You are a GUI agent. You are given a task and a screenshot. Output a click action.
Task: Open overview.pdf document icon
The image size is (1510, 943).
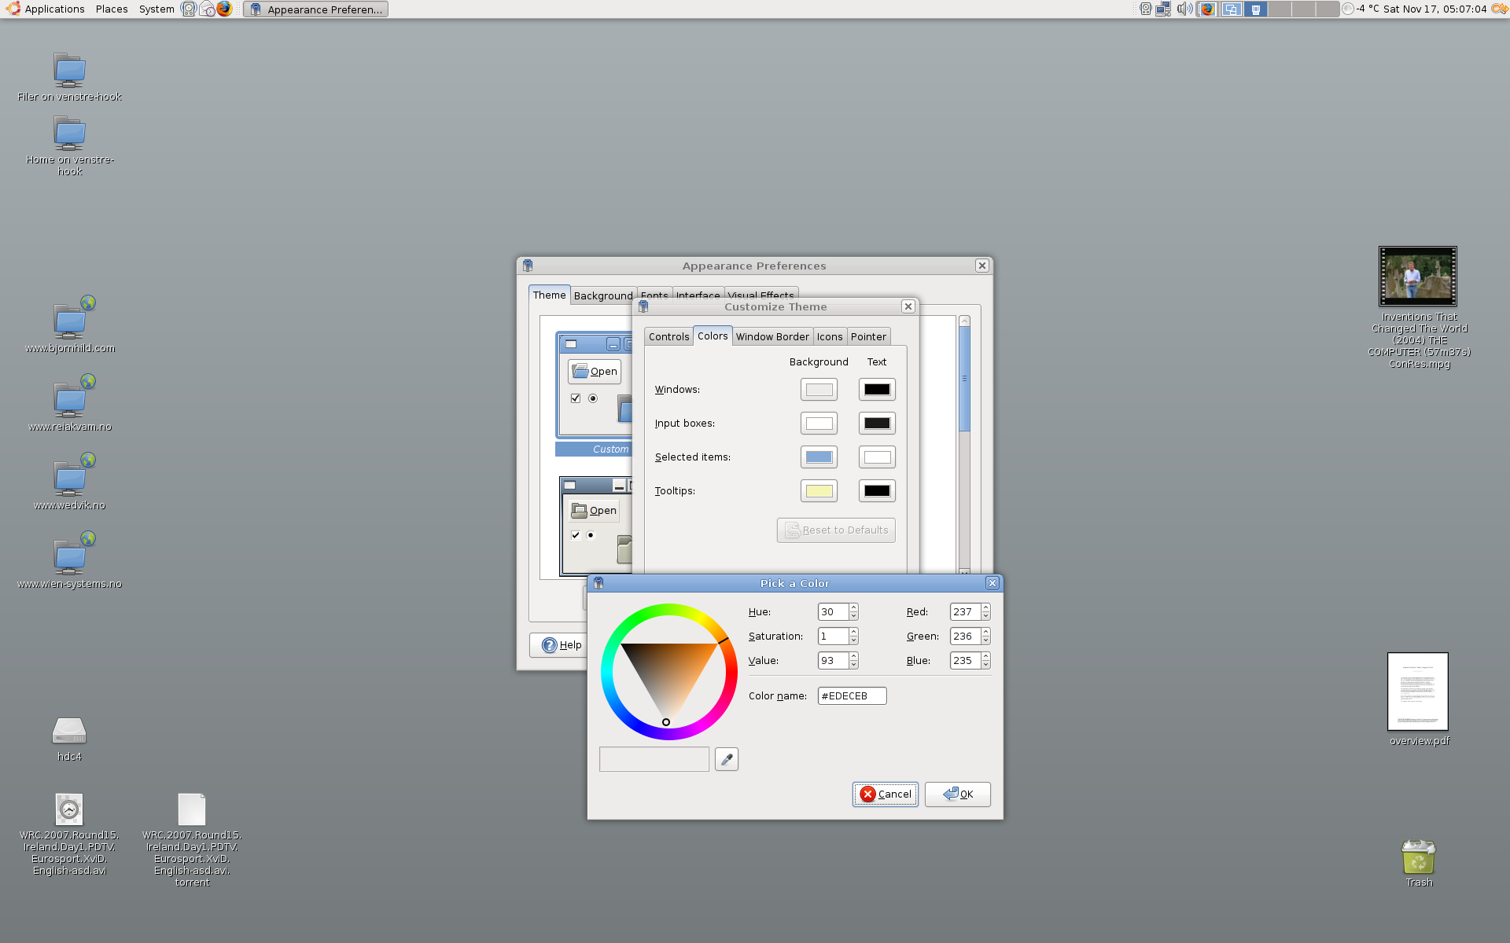1417,692
